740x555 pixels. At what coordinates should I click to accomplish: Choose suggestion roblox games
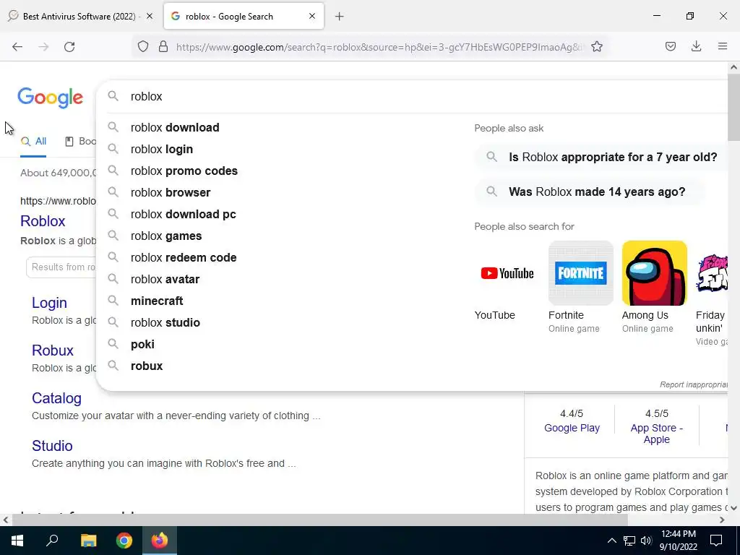click(x=166, y=236)
